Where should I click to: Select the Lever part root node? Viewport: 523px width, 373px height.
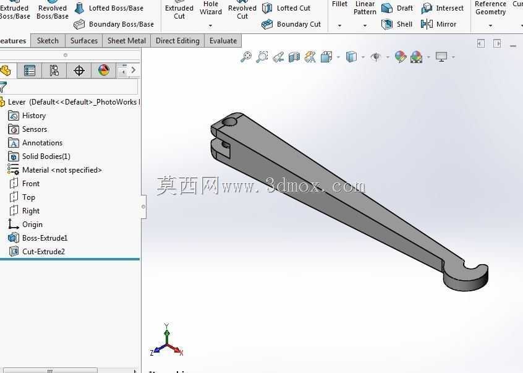point(70,102)
